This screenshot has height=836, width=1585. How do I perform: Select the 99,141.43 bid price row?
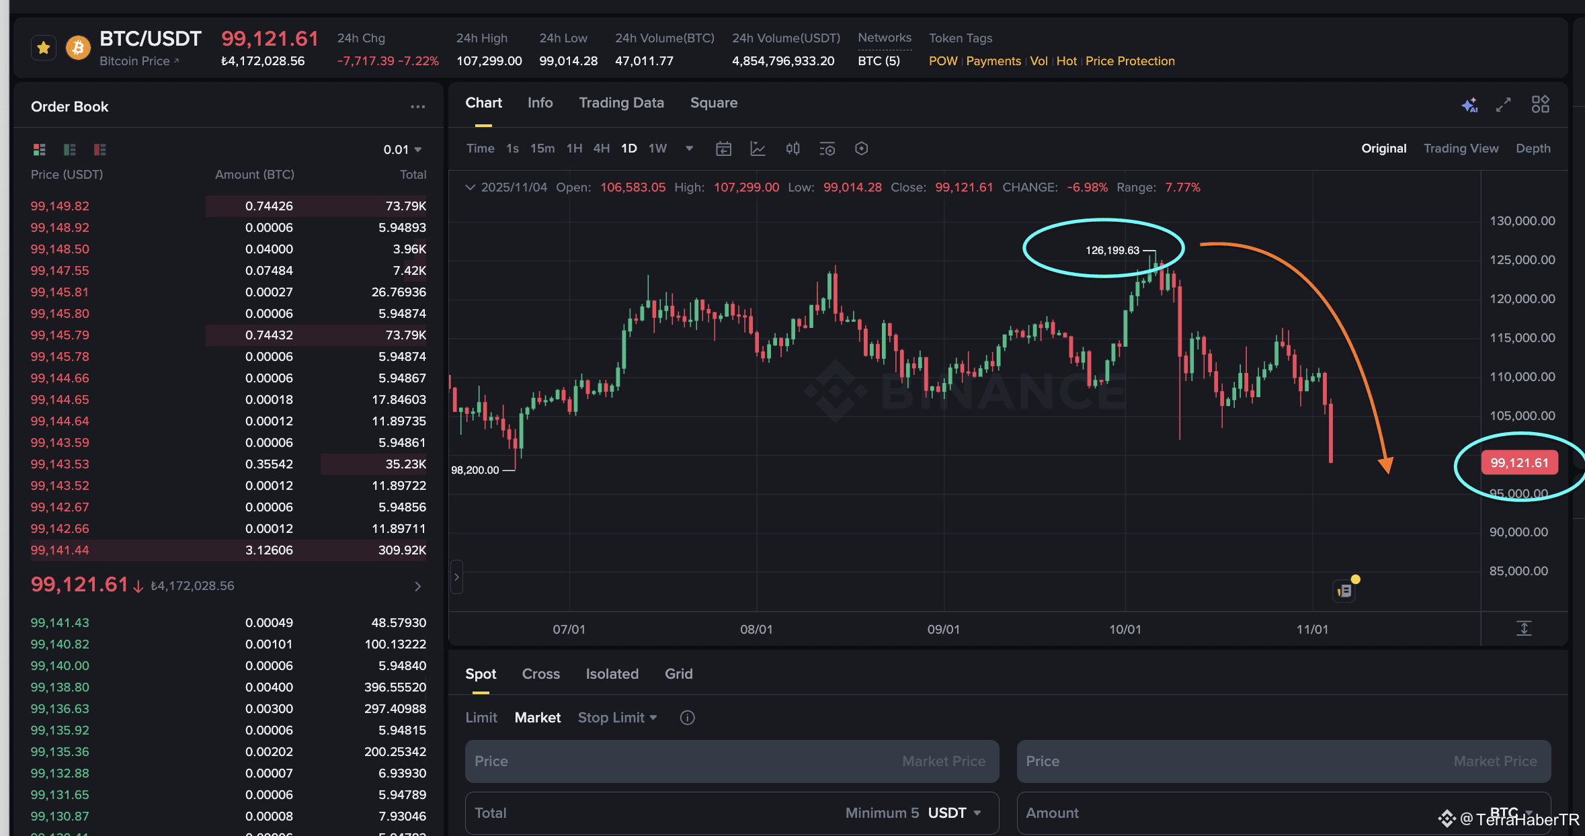(x=229, y=623)
